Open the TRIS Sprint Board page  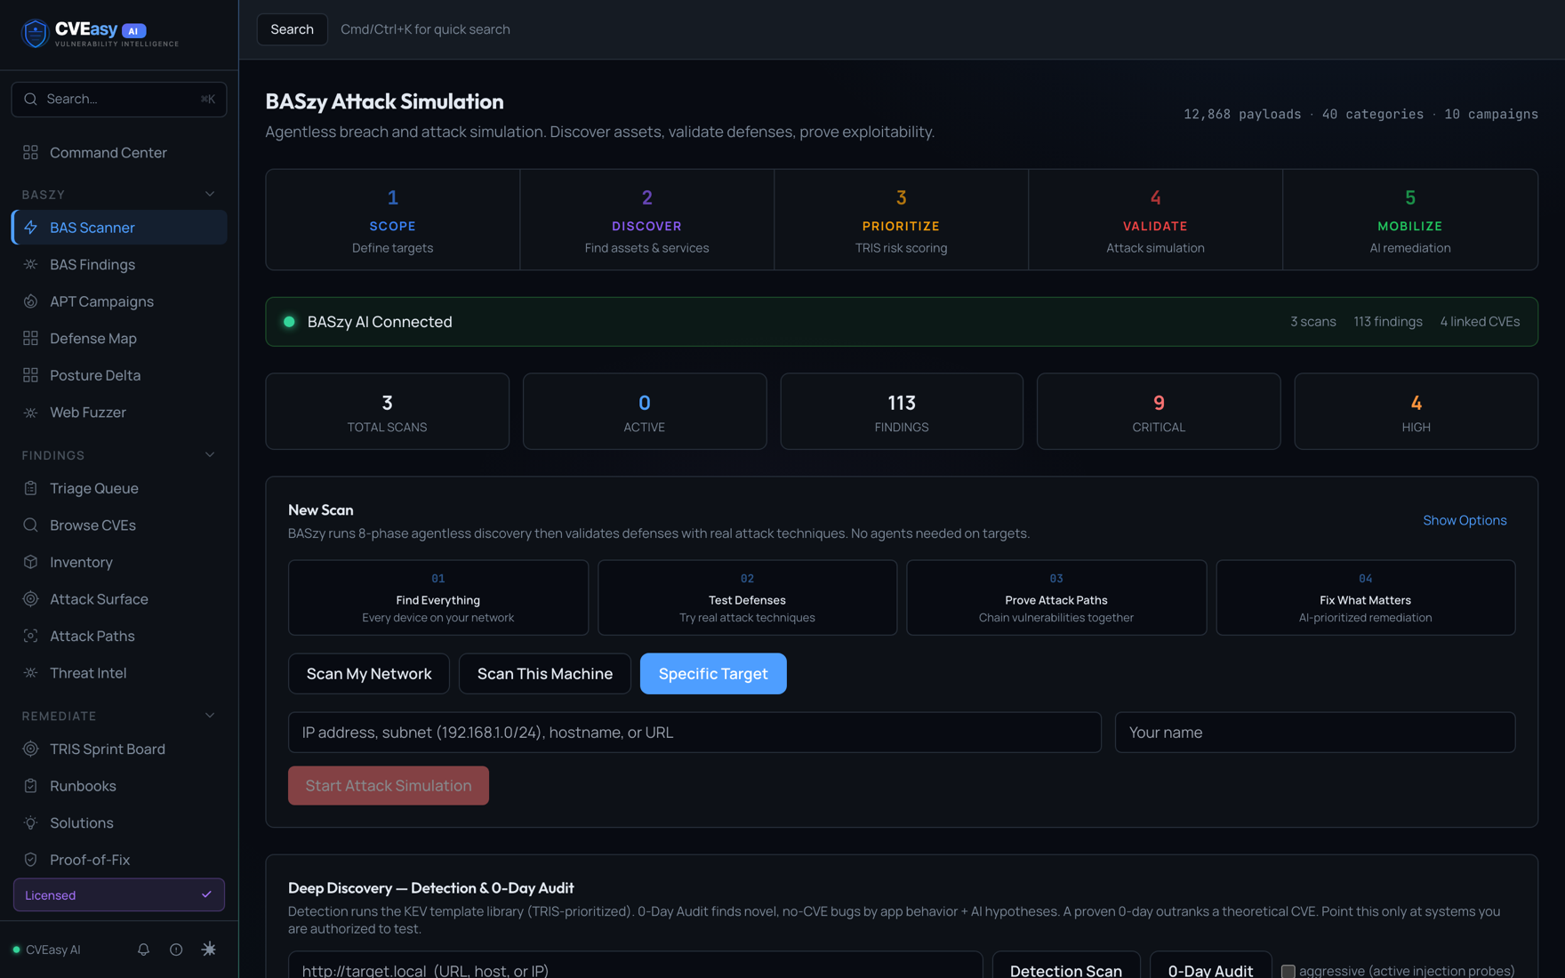pyautogui.click(x=119, y=749)
